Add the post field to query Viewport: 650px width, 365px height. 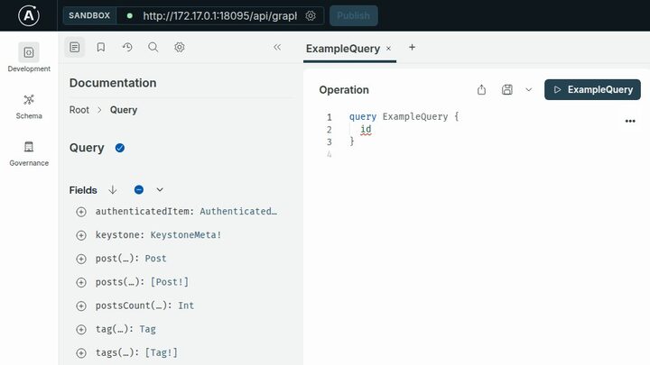tap(81, 259)
